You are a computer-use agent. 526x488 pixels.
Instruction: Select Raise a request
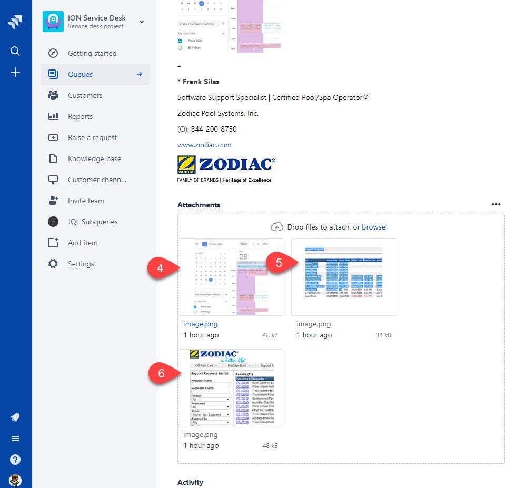(92, 137)
